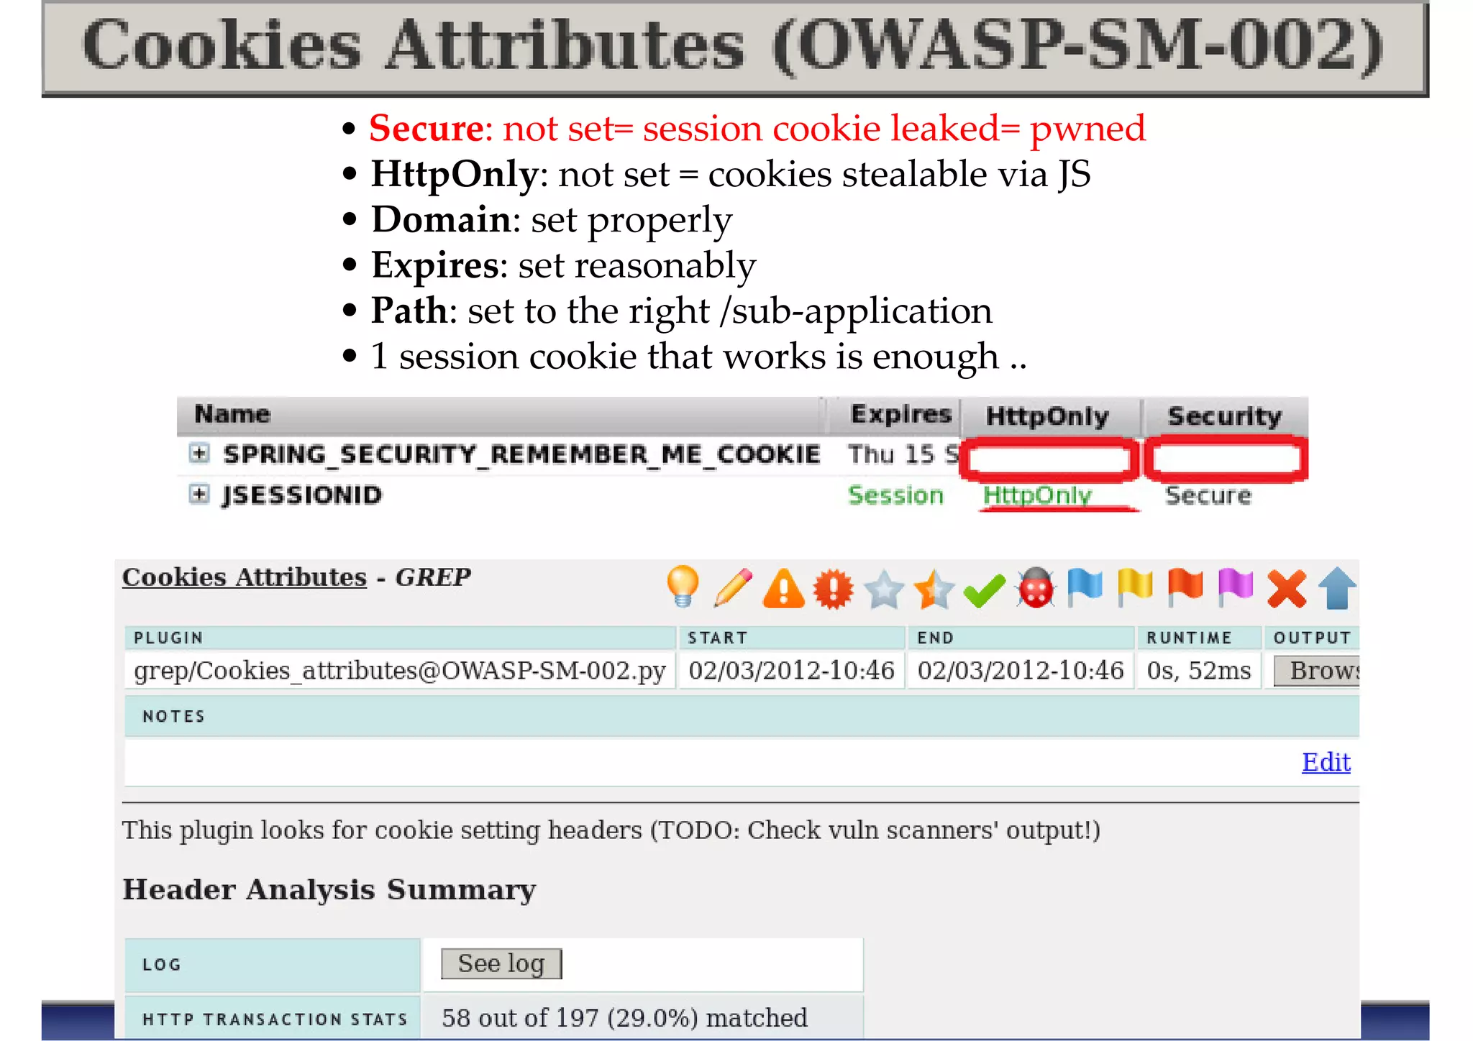Click the grep/Cookies_attributes@OWASP-SM-002.py plugin cell

400,671
